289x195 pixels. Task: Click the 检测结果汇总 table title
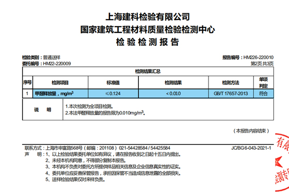(x=148, y=72)
